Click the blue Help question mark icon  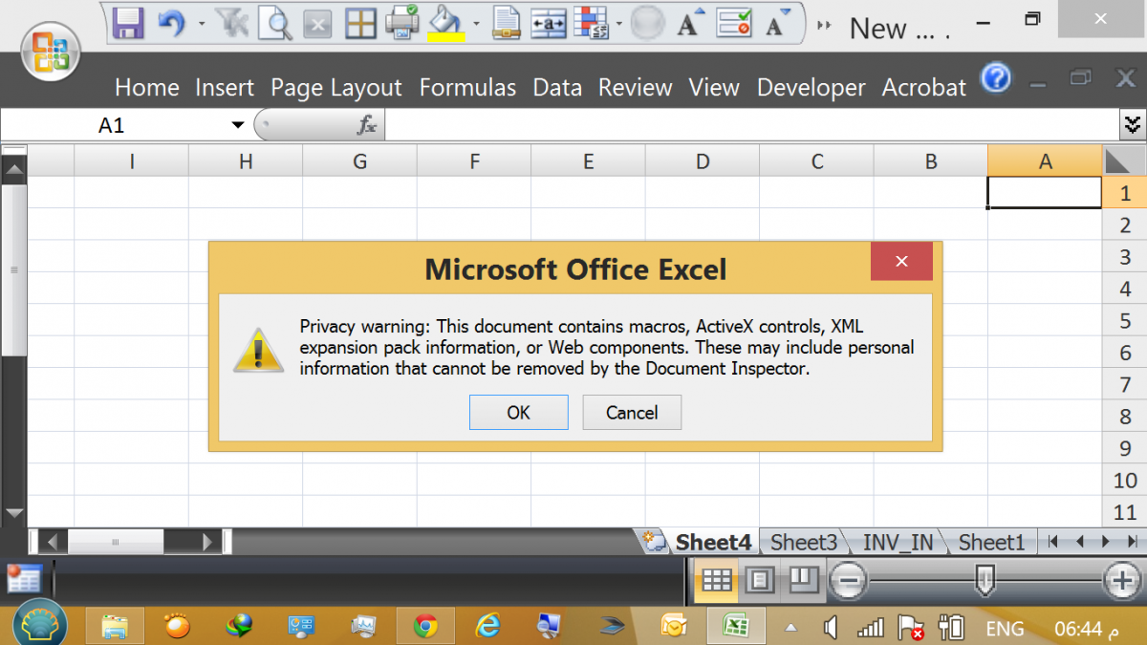[x=996, y=76]
